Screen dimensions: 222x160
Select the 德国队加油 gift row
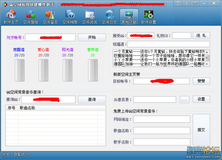click(x=159, y=64)
